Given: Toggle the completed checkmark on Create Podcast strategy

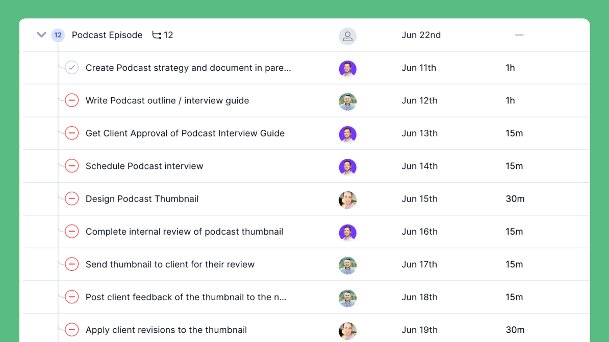Looking at the screenshot, I should (x=71, y=67).
